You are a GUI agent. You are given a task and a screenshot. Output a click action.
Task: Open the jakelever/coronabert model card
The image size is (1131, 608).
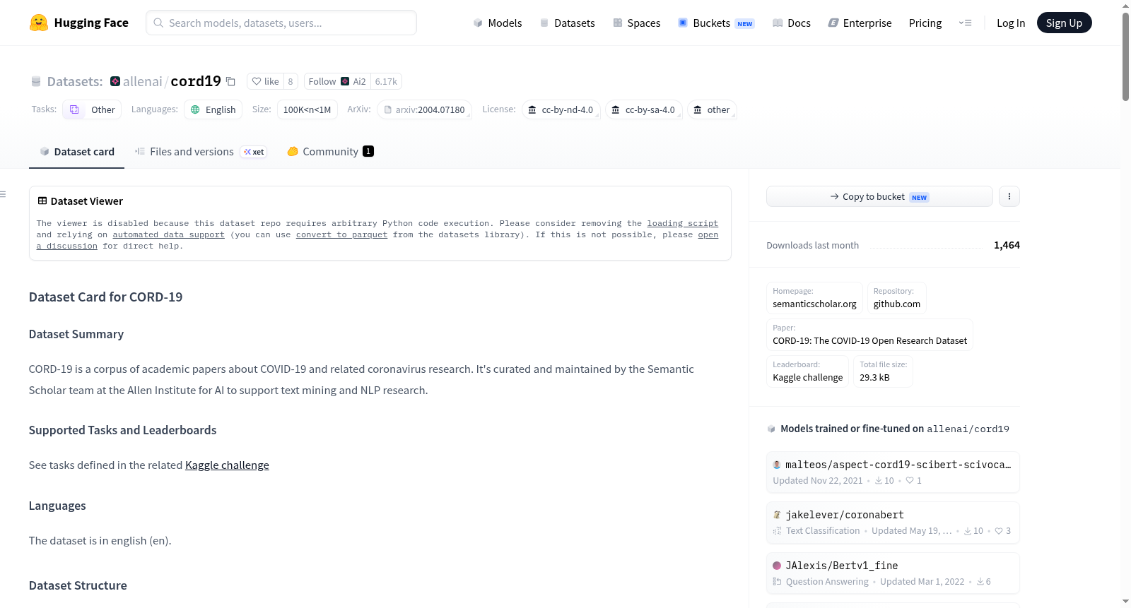point(893,523)
